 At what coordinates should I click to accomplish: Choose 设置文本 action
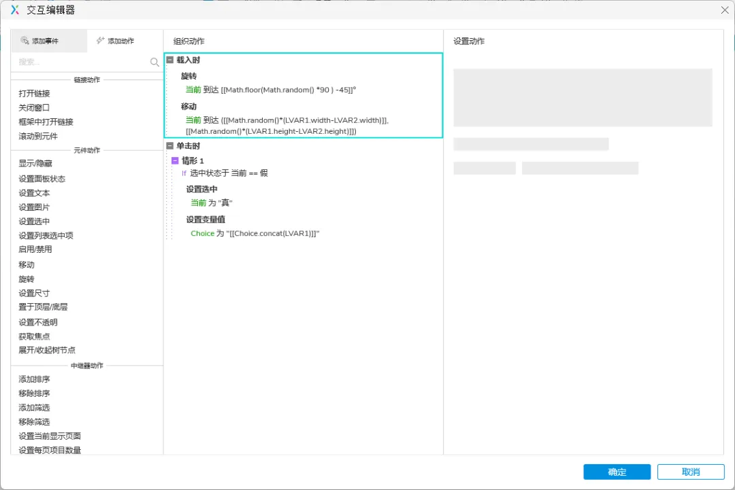pyautogui.click(x=34, y=193)
